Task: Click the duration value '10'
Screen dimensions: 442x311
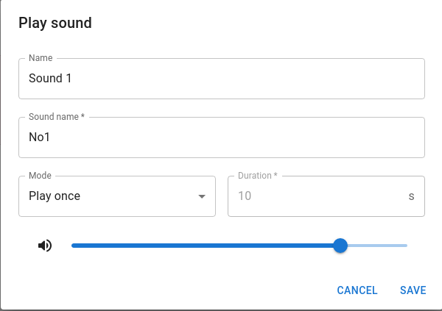Action: point(245,196)
